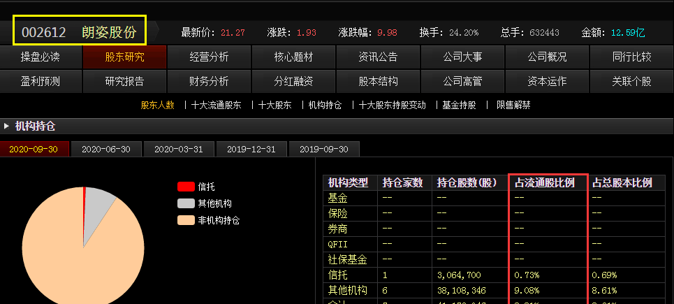Select the 2020-09-30 report tab
The image size is (674, 304).
pos(33,150)
